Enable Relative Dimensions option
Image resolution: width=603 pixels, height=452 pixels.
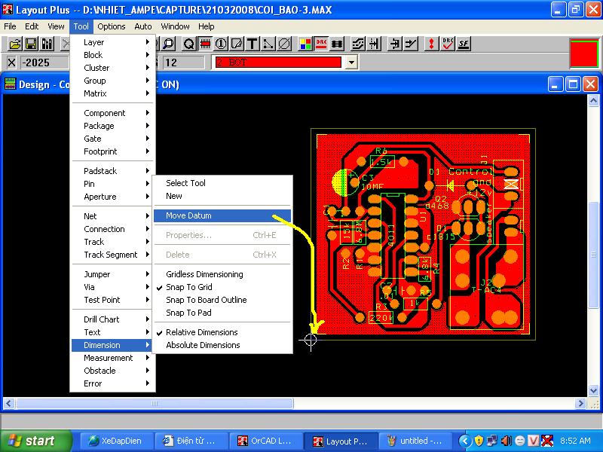[x=201, y=332]
